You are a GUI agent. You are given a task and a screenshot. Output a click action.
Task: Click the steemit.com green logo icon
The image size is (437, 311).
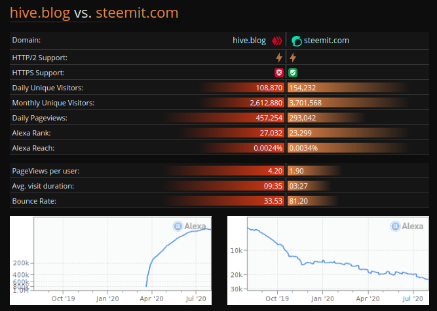(297, 41)
